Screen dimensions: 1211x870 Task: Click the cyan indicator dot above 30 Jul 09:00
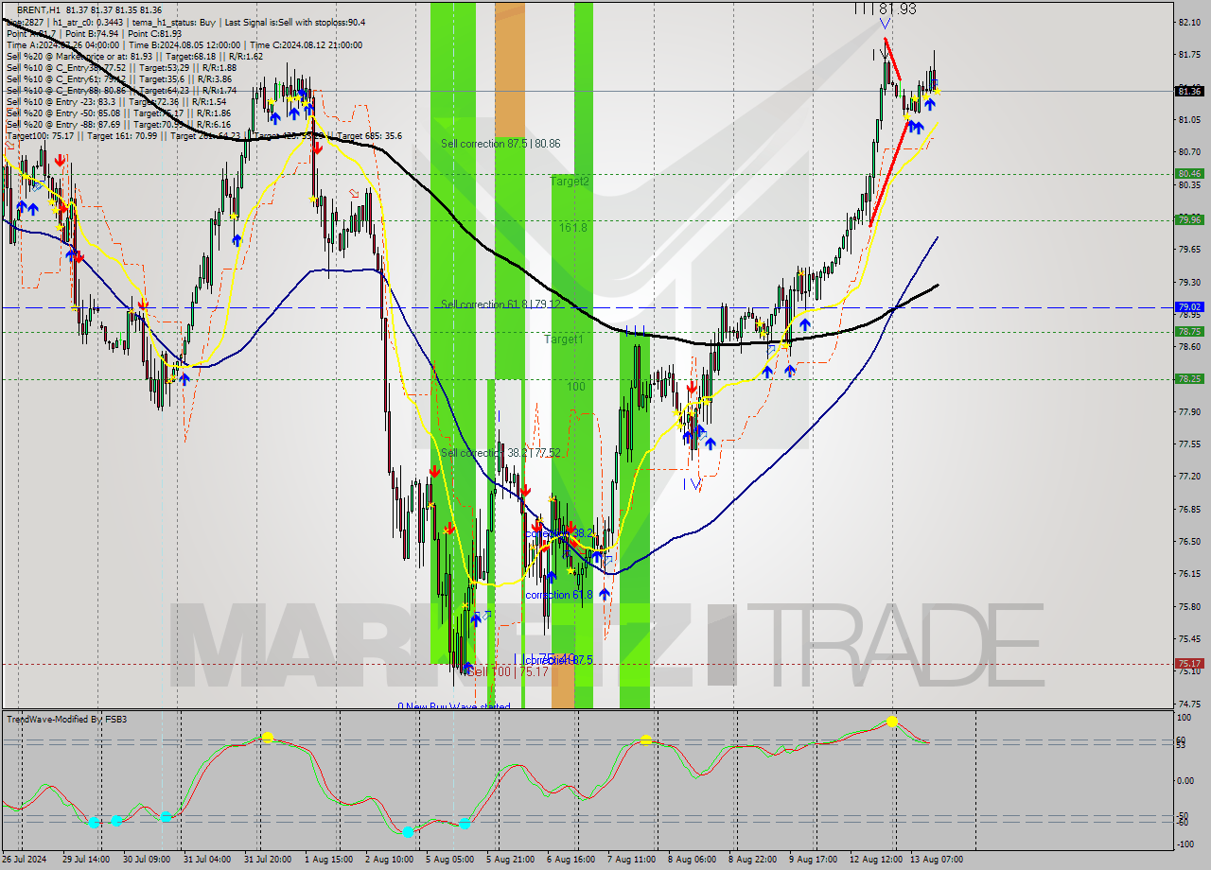[166, 816]
